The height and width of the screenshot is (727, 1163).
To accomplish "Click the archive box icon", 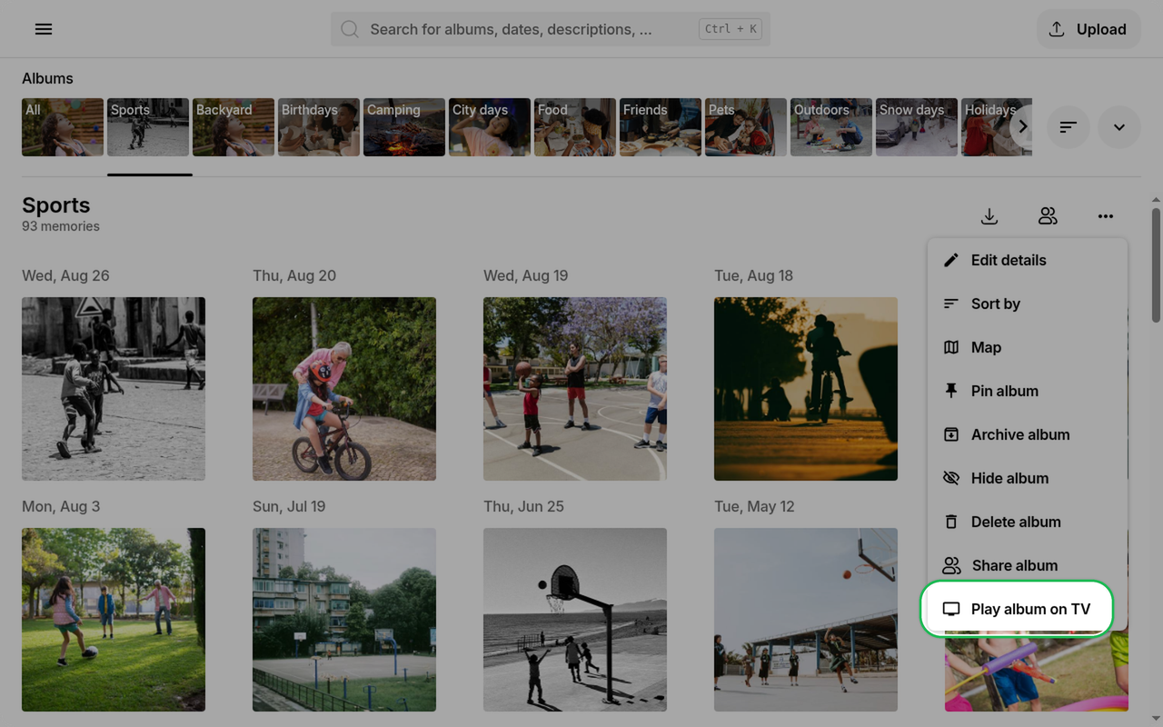I will point(951,434).
